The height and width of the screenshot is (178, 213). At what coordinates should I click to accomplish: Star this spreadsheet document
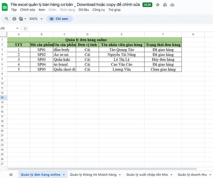pos(158,5)
